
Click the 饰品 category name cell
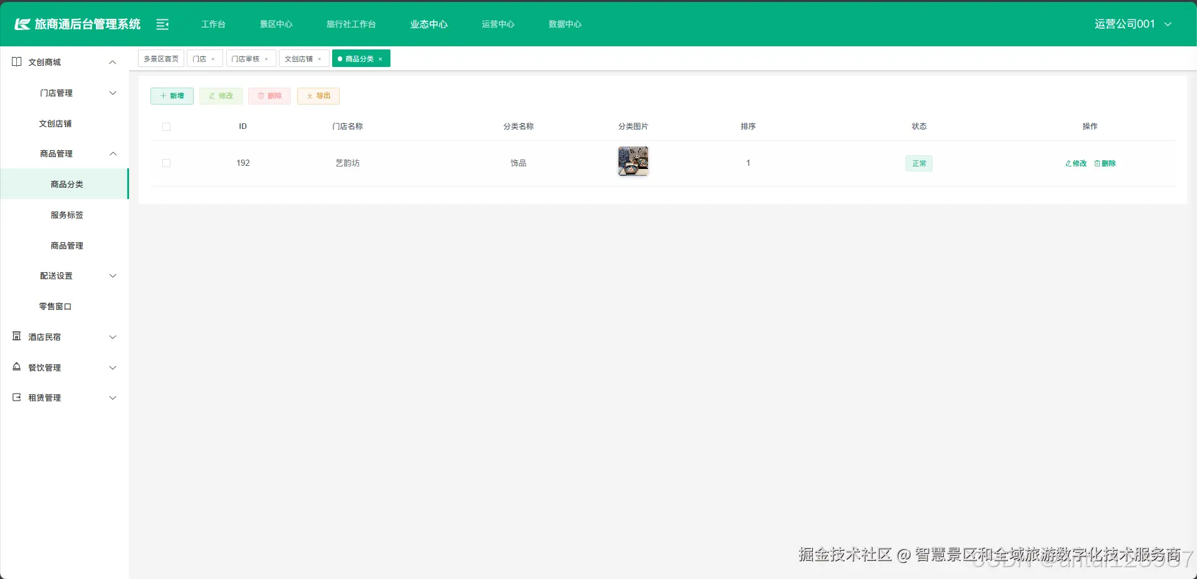(x=518, y=163)
